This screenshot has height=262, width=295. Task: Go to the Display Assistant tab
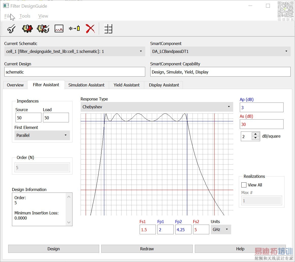tap(164, 85)
